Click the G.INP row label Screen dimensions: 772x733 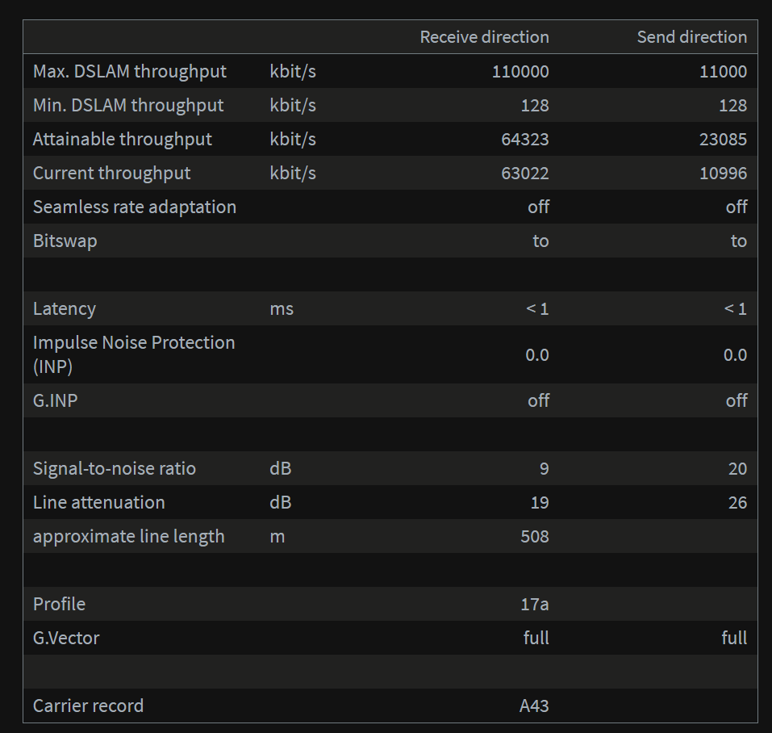[x=56, y=400]
